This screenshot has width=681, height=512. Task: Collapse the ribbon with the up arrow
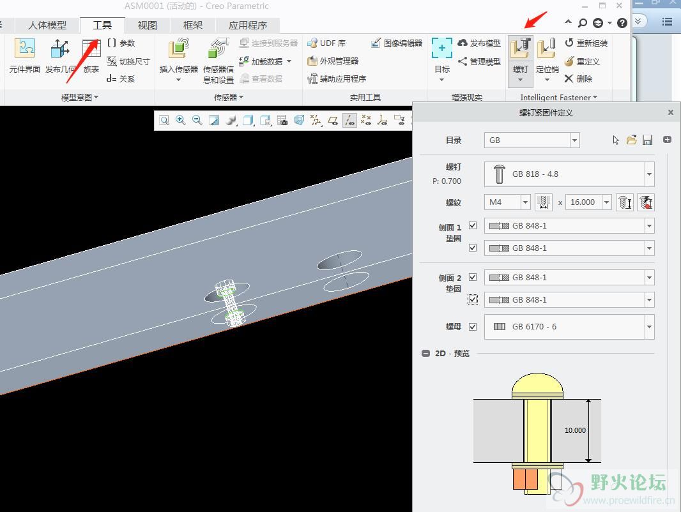coord(568,22)
